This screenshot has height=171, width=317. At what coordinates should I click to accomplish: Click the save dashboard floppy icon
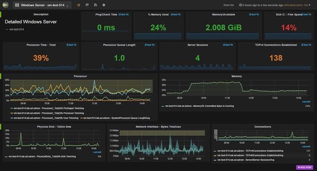click(95, 5)
